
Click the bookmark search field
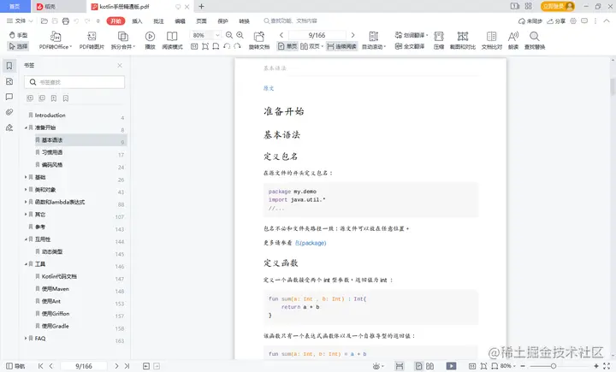point(74,82)
